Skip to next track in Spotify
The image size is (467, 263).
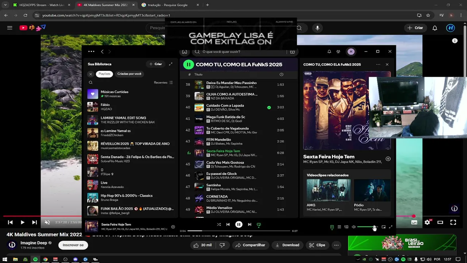point(250,225)
